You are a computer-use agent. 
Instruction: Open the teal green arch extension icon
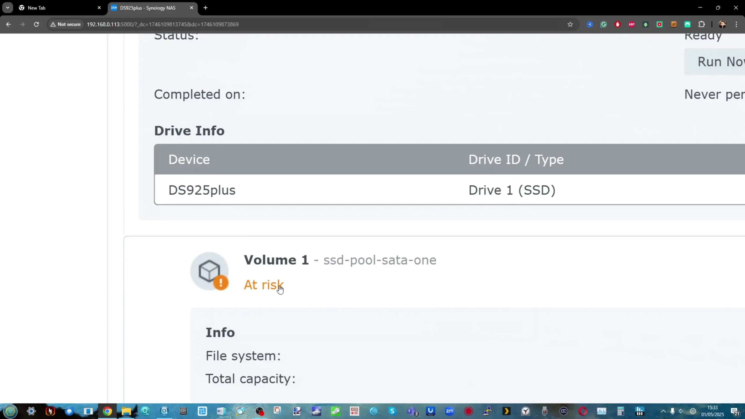pos(687,24)
